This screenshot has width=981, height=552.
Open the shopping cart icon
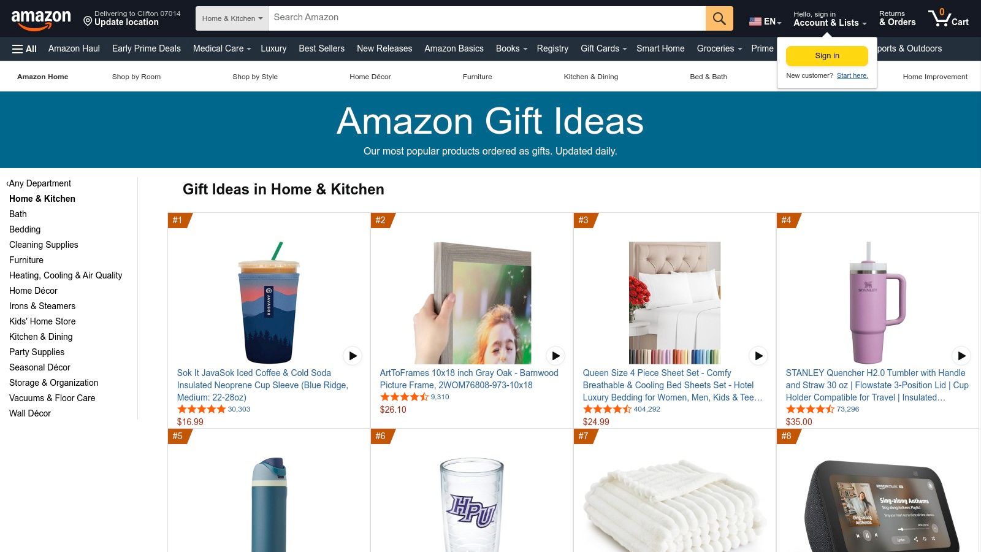[x=949, y=18]
